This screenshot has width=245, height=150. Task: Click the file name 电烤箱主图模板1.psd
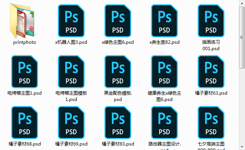pyautogui.click(x=71, y=96)
